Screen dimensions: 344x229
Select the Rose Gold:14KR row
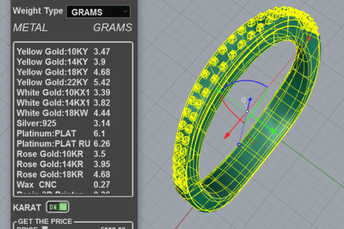[73, 164]
